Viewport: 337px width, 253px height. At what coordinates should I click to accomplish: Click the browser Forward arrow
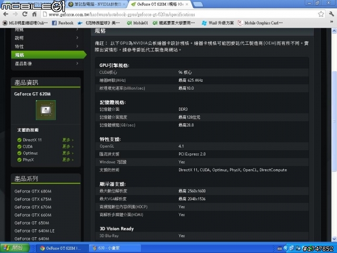[x=15, y=14]
